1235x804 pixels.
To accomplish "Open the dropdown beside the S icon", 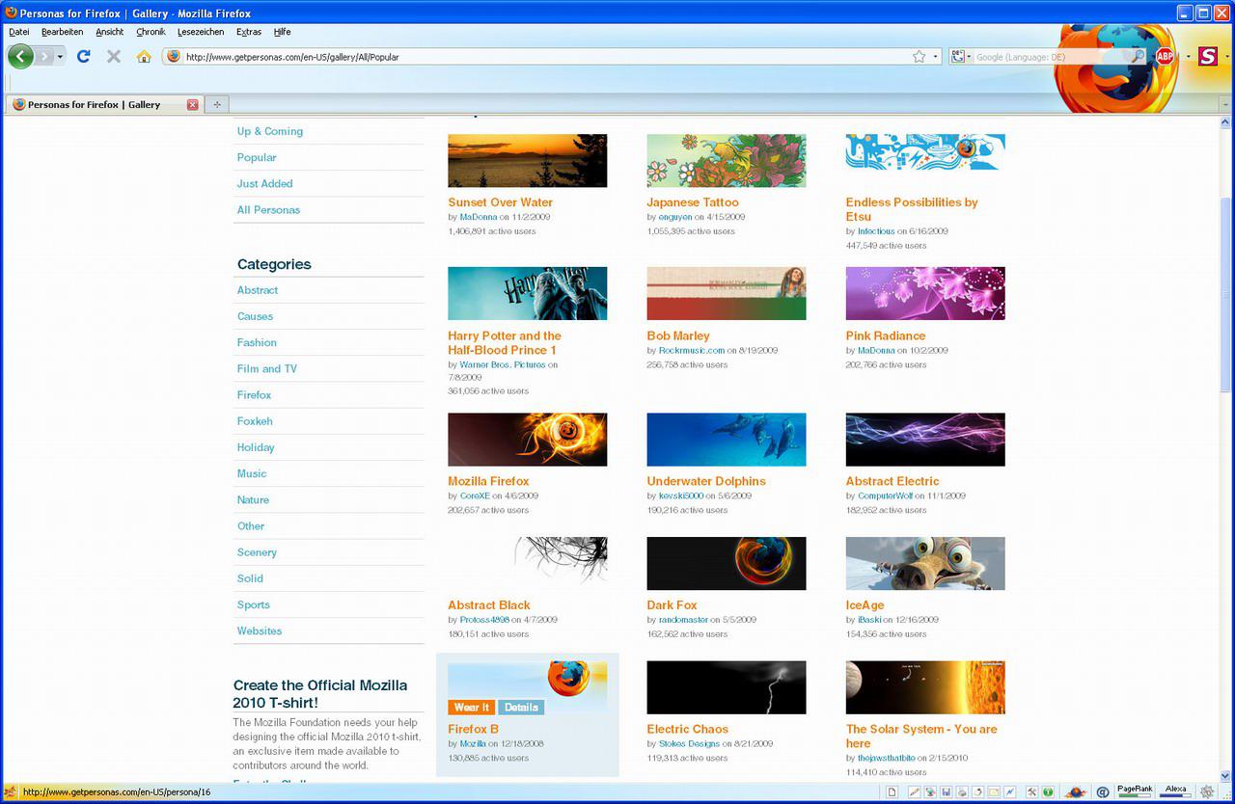I will [1227, 57].
